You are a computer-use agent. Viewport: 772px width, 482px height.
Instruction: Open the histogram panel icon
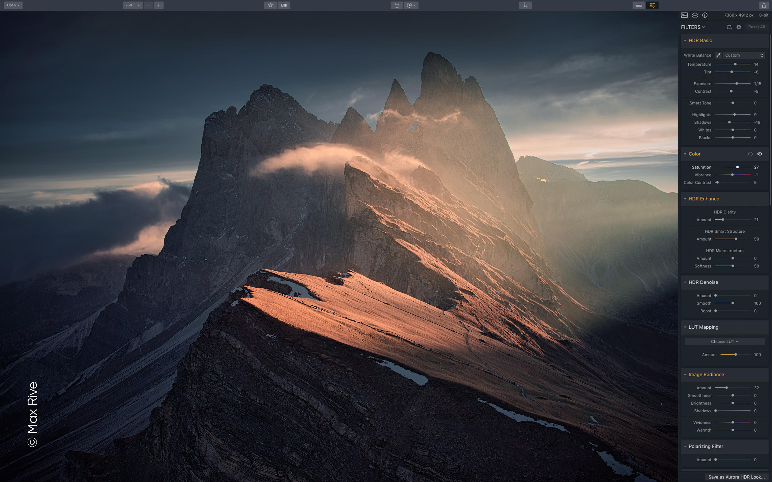[x=684, y=15]
